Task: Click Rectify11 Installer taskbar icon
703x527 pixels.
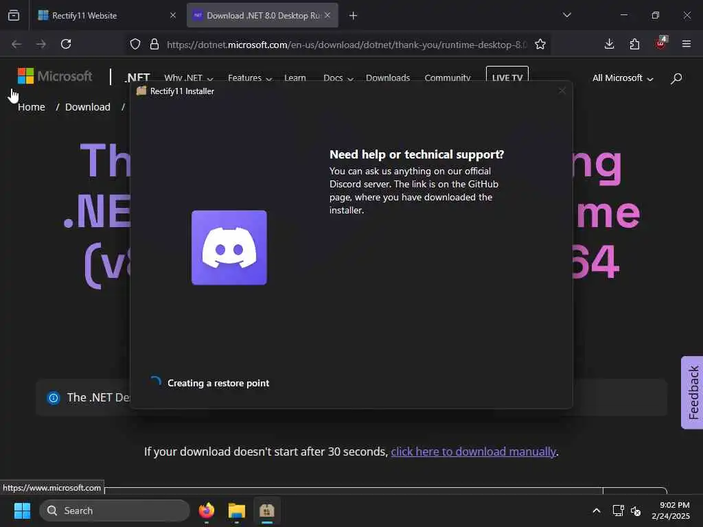Action: point(267,511)
